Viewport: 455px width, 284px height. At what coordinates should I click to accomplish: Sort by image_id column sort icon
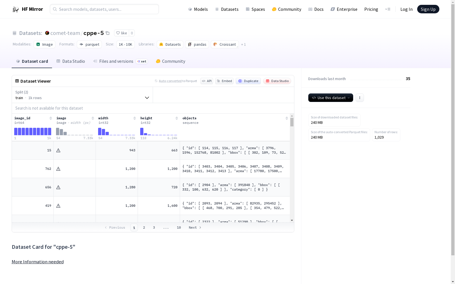pyautogui.click(x=51, y=118)
